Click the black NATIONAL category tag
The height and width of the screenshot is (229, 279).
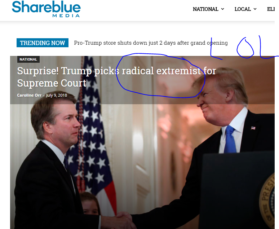(28, 59)
